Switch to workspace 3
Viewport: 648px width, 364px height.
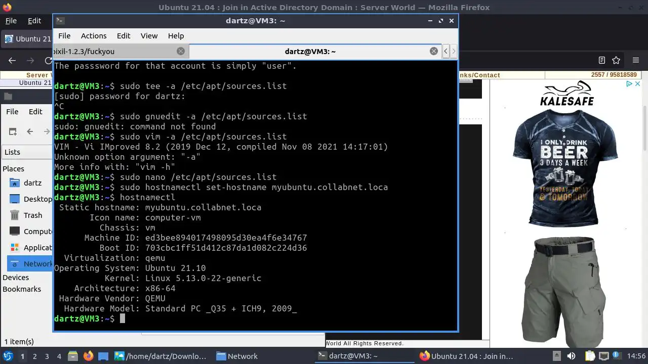pos(47,356)
